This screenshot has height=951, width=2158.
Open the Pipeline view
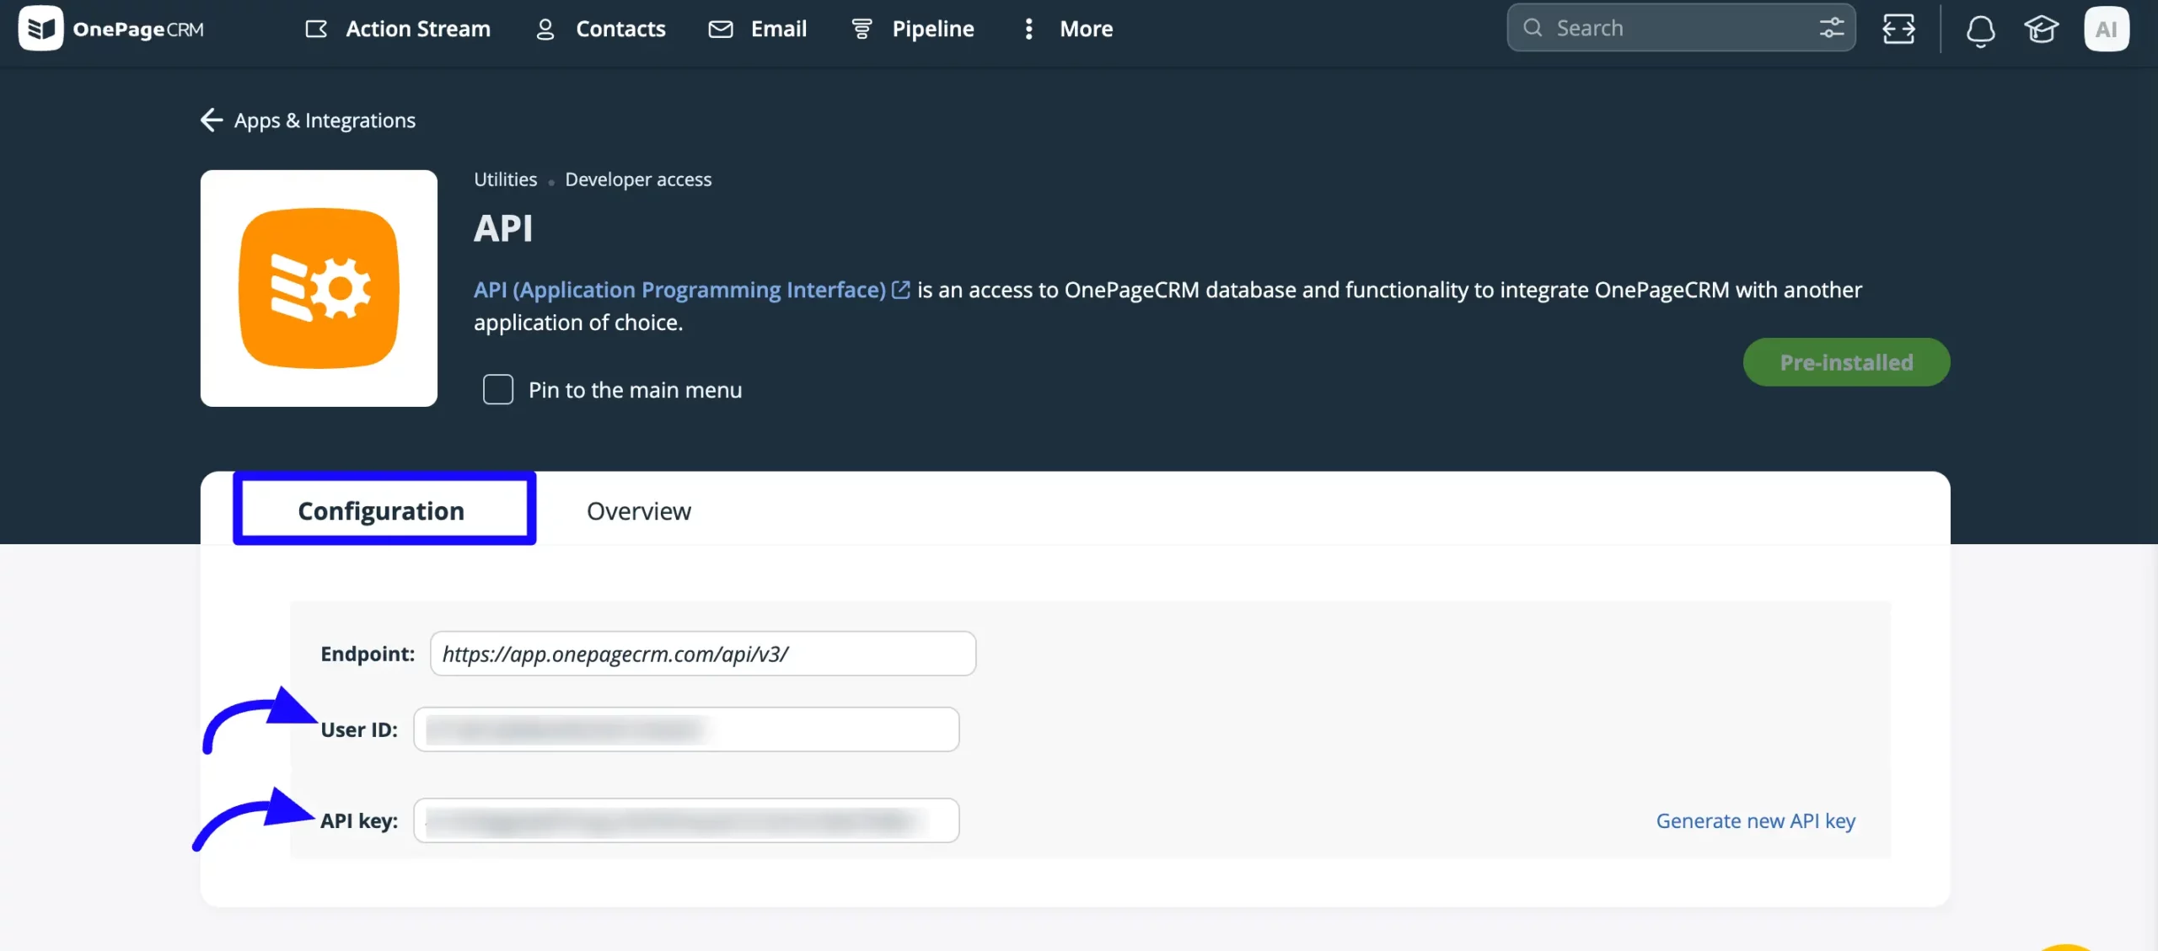(x=913, y=29)
